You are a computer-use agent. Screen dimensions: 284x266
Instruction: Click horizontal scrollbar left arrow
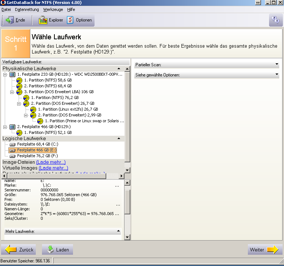coord(4,176)
